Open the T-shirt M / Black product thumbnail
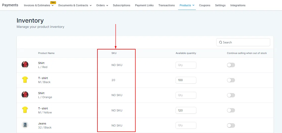This screenshot has width=282, height=133. (x=25, y=80)
